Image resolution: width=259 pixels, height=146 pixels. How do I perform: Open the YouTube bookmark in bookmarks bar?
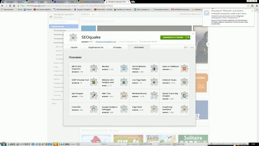(x=103, y=10)
